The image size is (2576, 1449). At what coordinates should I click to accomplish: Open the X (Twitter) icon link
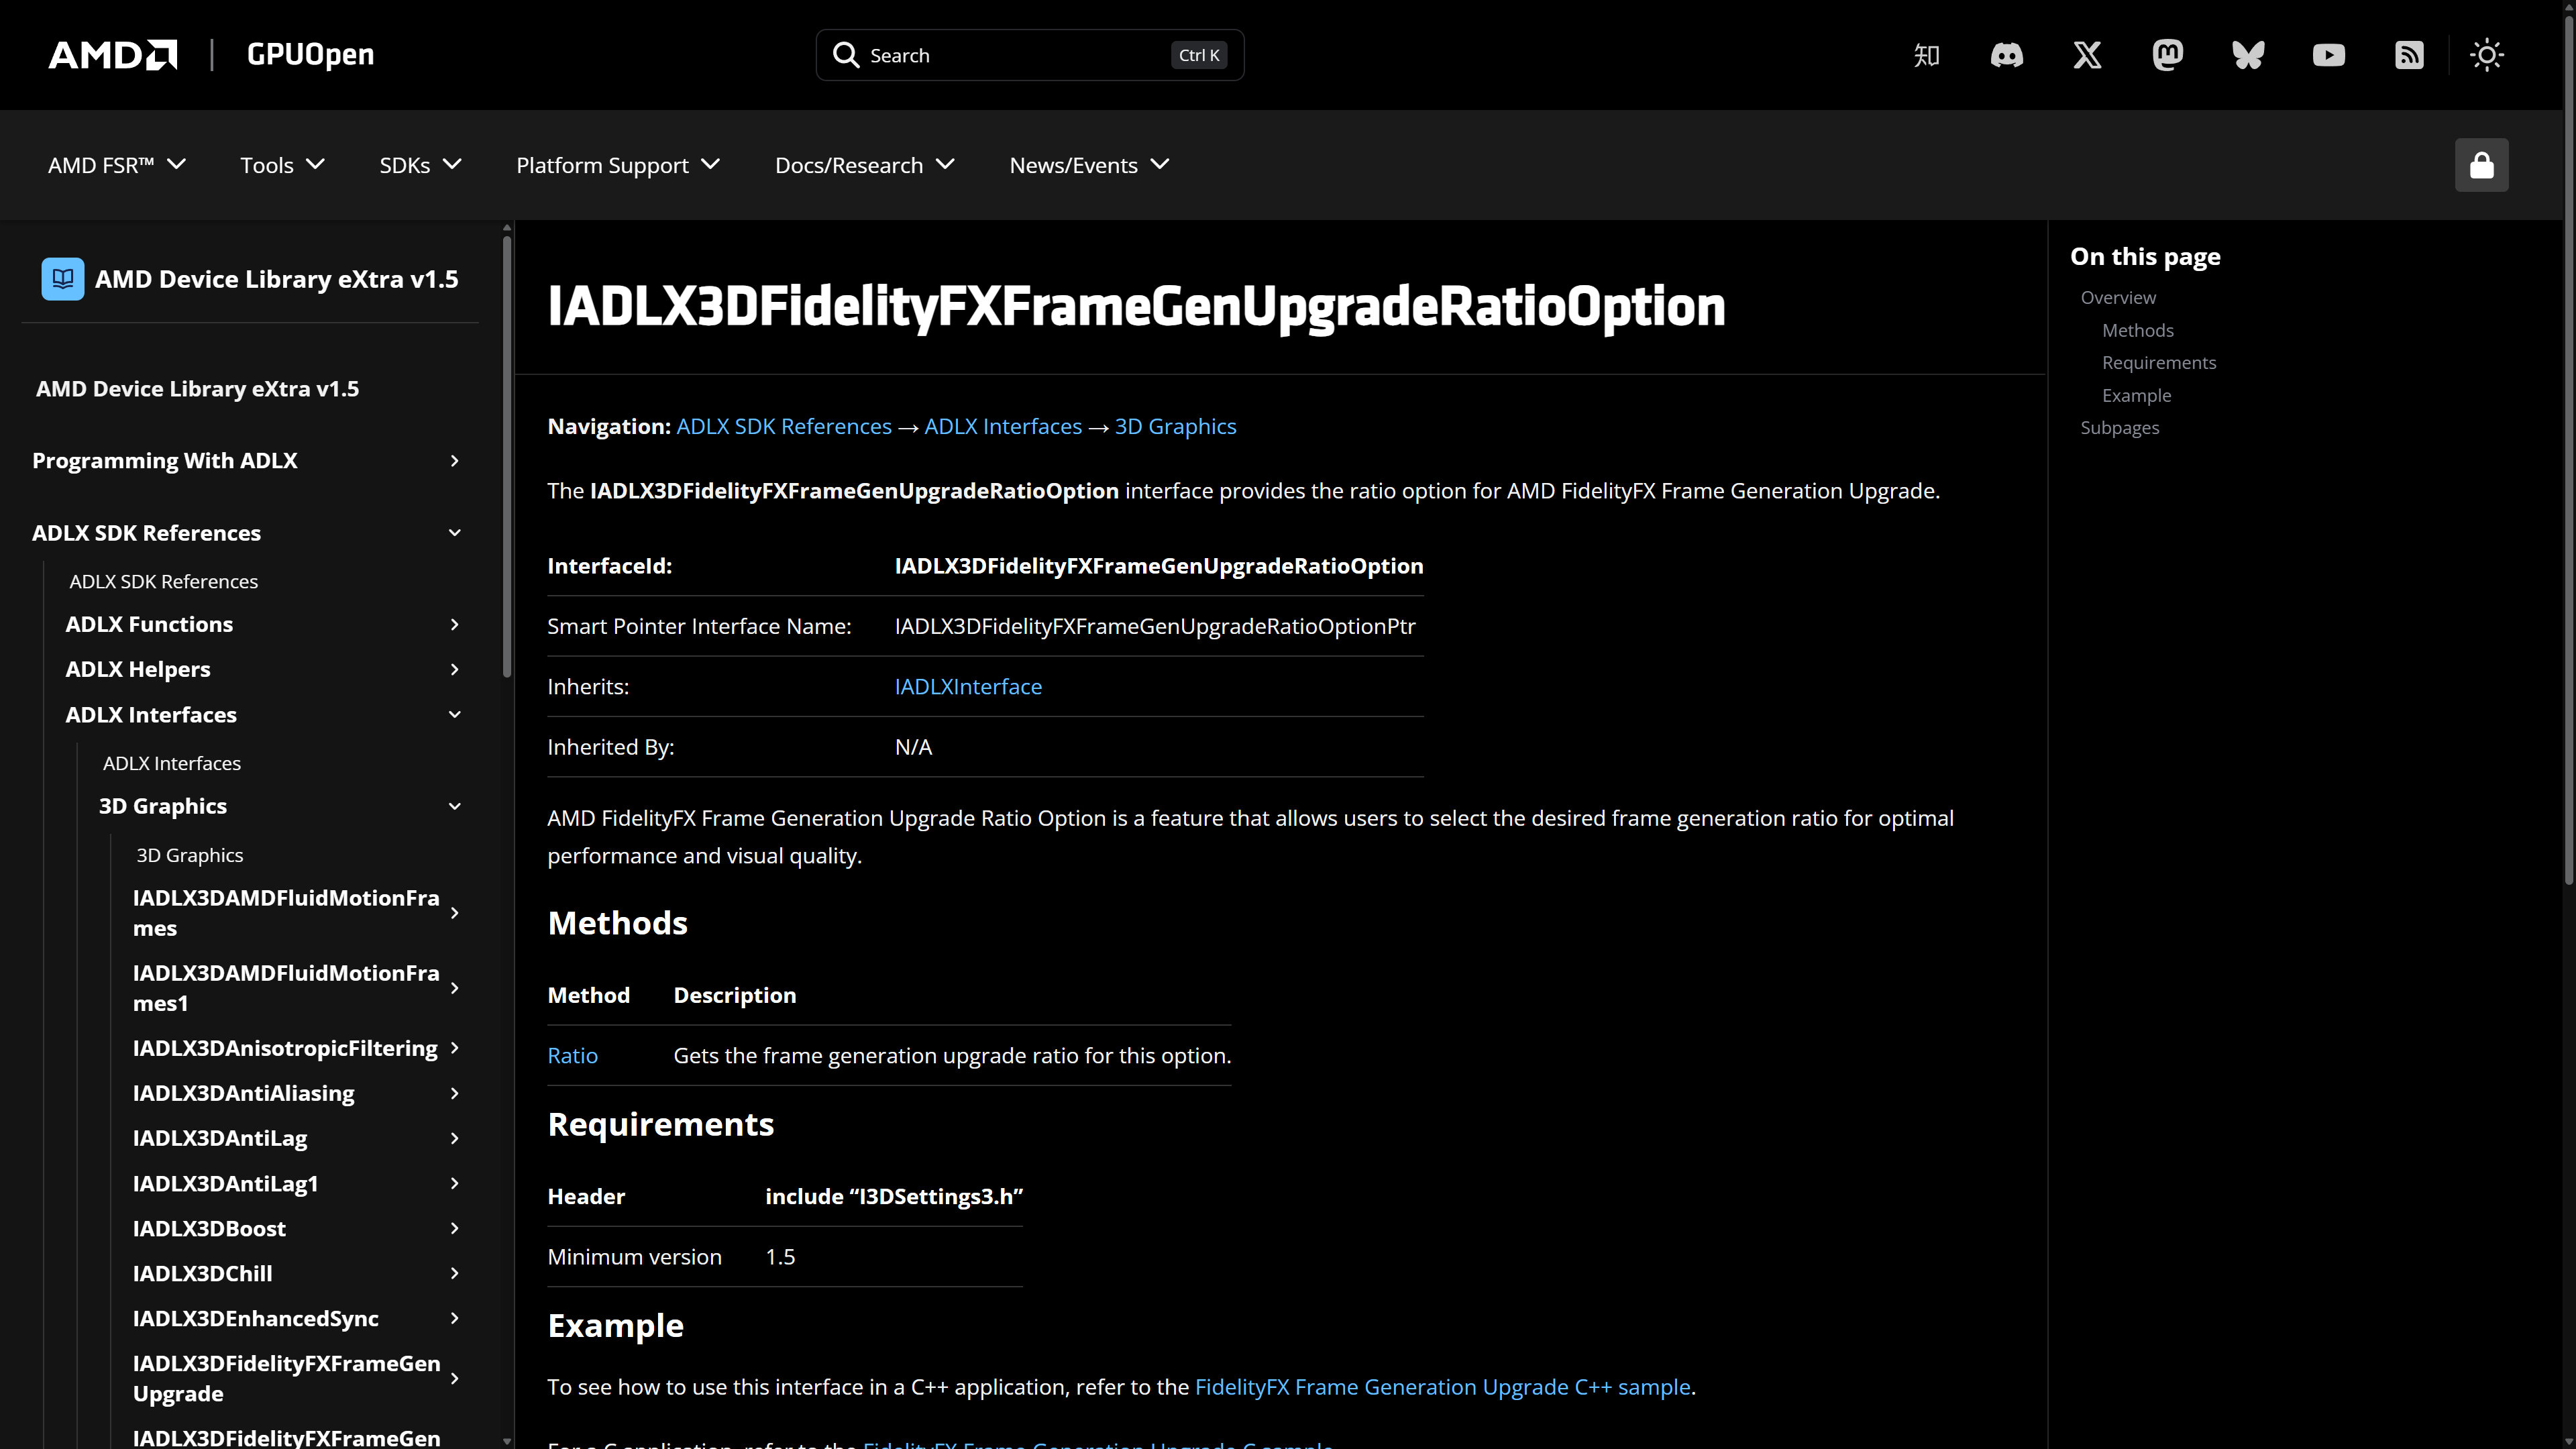click(2087, 55)
